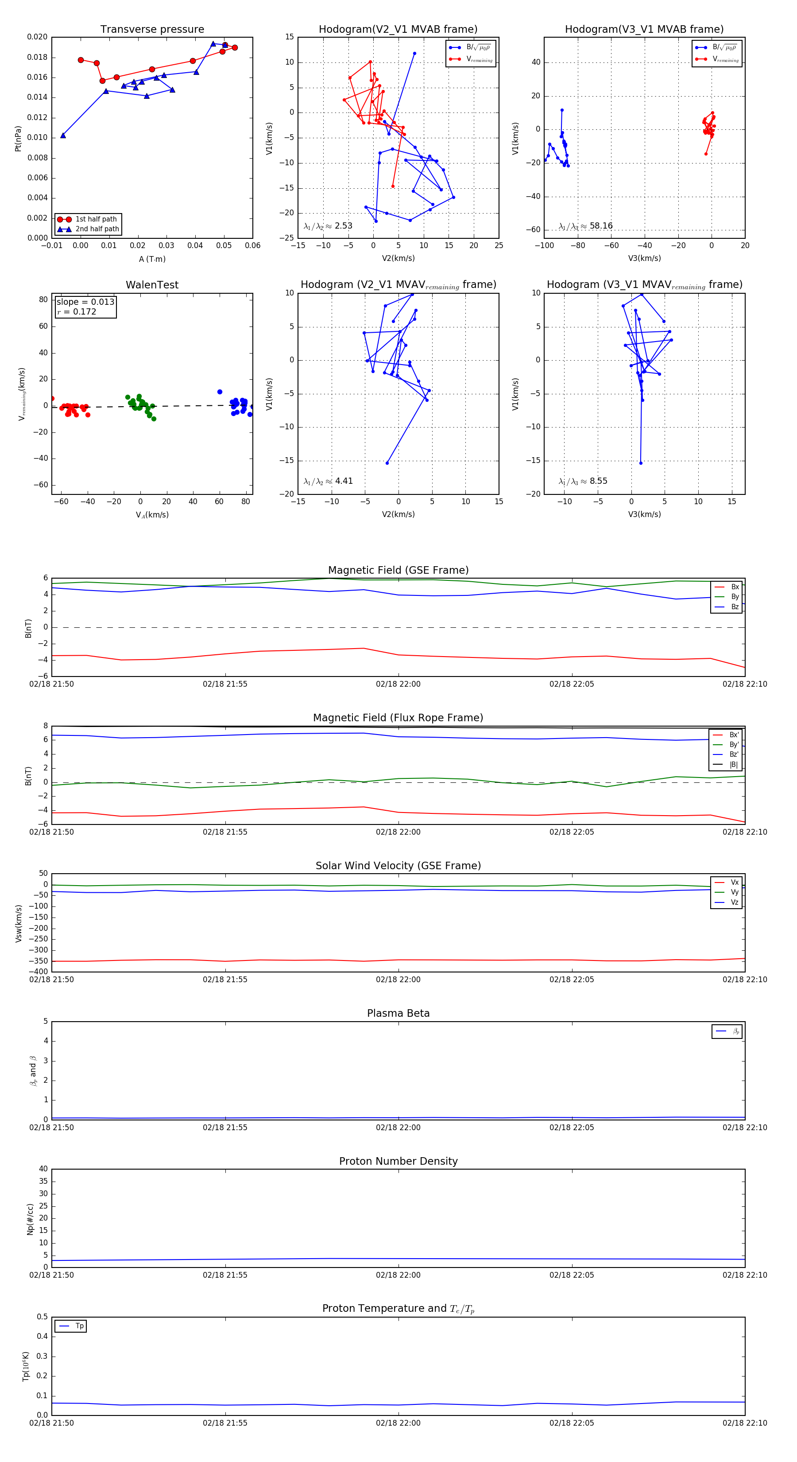Click the V_remaining legend entry in V3_V1 MVAB hodogram
Viewport: 797px width, 1462px height.
pos(717,59)
